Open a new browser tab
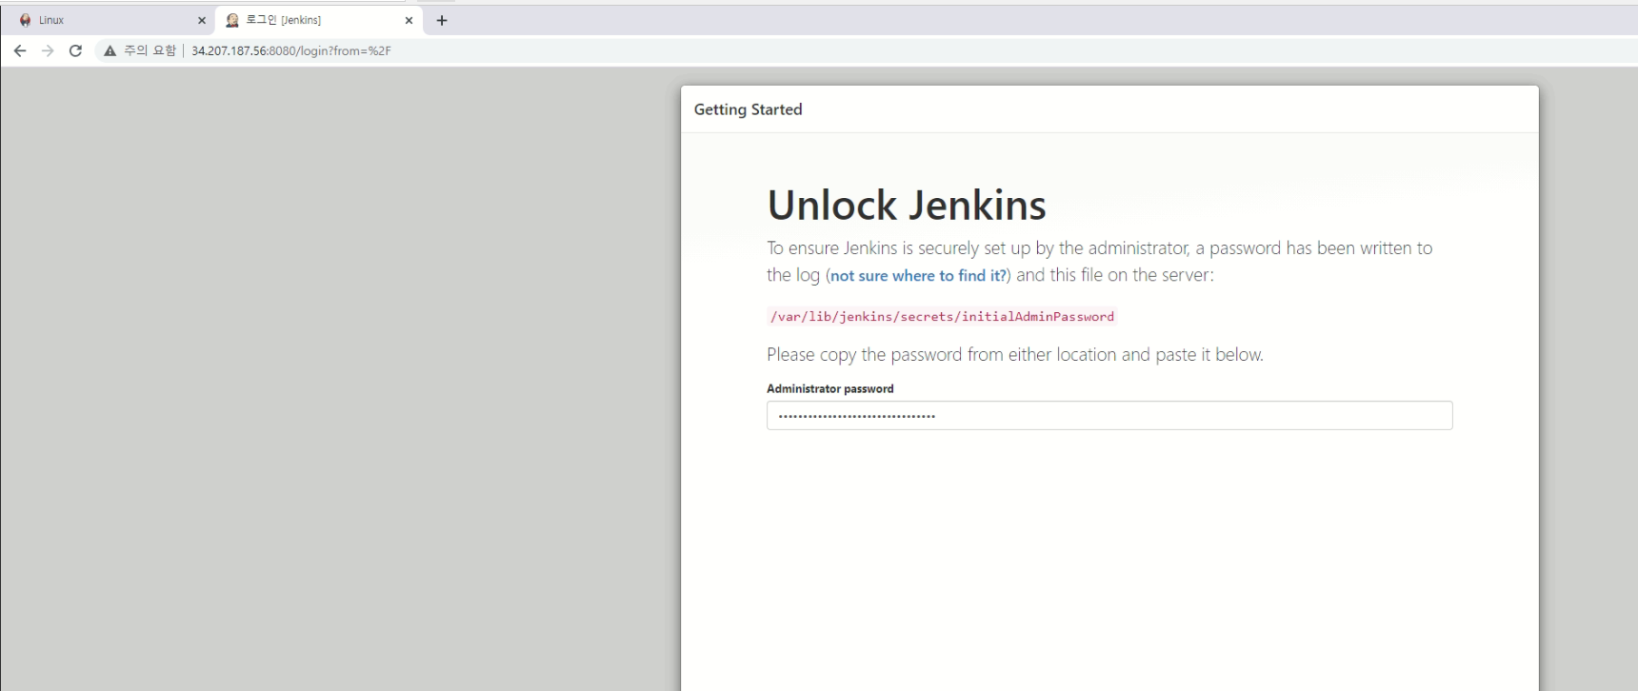 pyautogui.click(x=442, y=20)
